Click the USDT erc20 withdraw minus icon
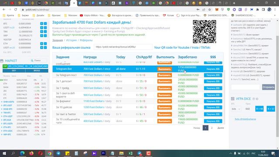 click(x=45, y=48)
